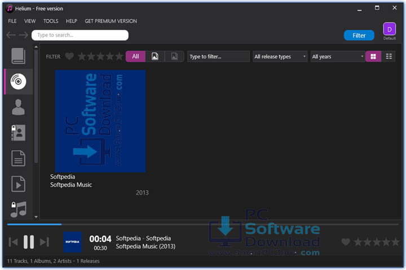Click the 2013 year under album
Image resolution: width=406 pixels, height=270 pixels.
[x=142, y=193]
